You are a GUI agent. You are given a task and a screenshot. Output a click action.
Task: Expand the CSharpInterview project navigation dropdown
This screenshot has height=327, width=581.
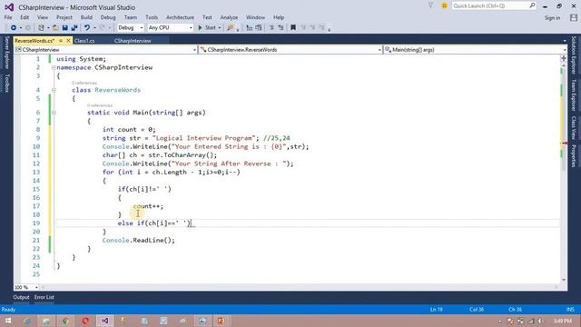(x=195, y=50)
